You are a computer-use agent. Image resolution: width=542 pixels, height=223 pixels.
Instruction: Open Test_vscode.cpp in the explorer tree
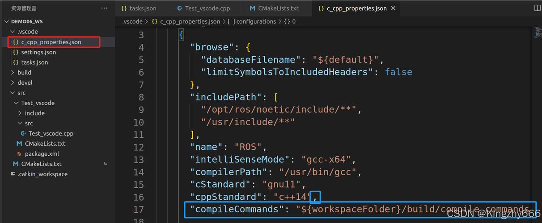click(51, 133)
